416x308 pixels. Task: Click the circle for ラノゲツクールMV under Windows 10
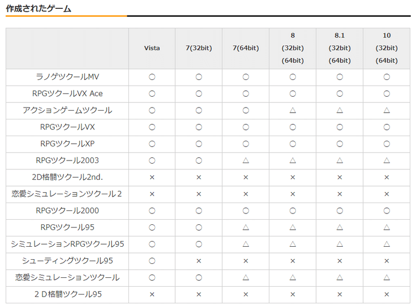(x=386, y=77)
